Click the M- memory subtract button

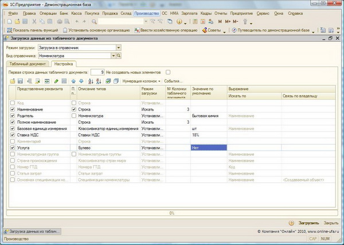tap(235, 21)
